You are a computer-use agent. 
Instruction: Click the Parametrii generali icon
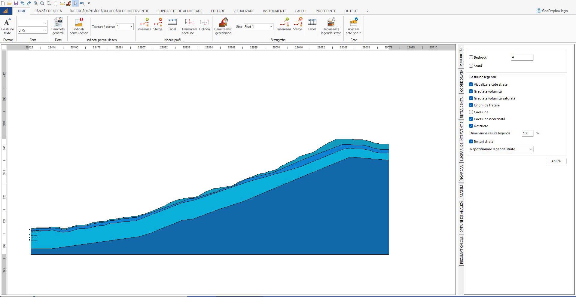coord(58,26)
